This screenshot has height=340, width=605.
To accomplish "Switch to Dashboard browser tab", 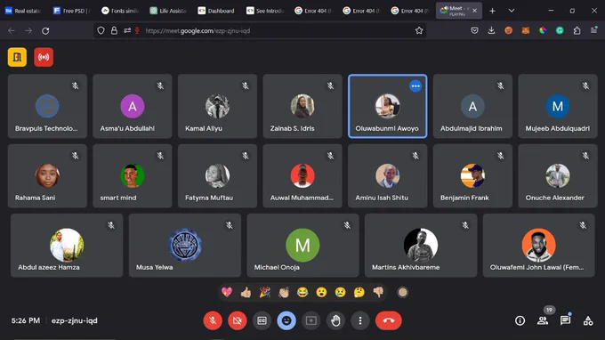I will point(216,11).
